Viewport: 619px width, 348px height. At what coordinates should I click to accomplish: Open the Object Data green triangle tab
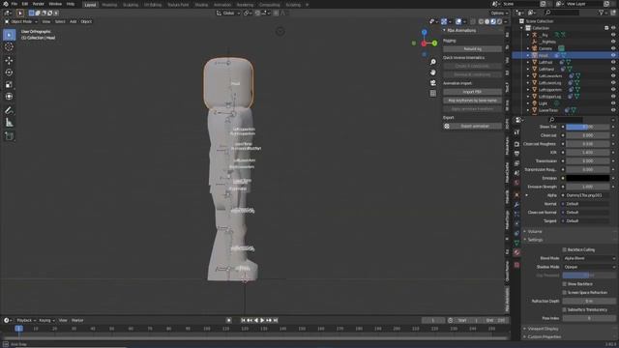click(x=516, y=243)
